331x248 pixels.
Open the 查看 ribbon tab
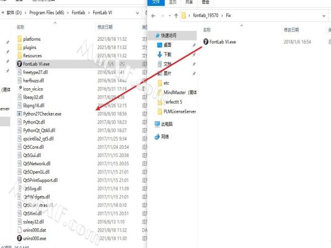coord(205,2)
